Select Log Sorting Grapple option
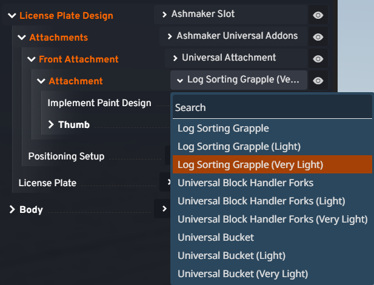Image resolution: width=374 pixels, height=285 pixels. tap(223, 129)
